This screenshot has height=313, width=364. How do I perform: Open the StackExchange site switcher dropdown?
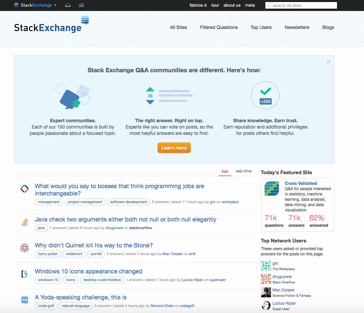(36, 5)
